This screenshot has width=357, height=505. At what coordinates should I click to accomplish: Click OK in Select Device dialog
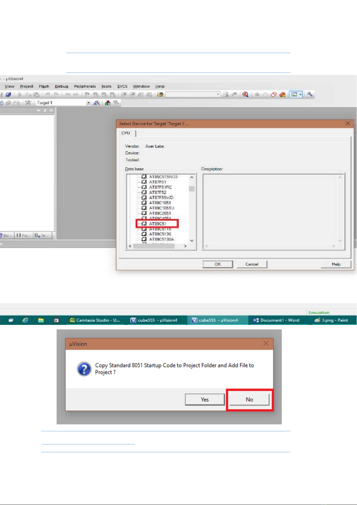pyautogui.click(x=218, y=264)
